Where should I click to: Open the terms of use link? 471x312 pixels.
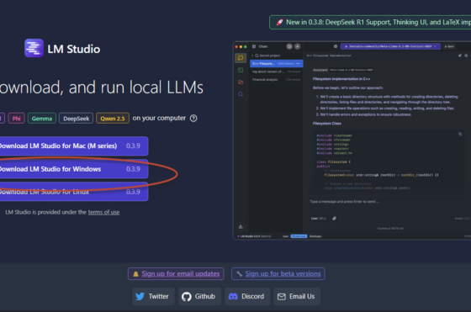pyautogui.click(x=103, y=212)
